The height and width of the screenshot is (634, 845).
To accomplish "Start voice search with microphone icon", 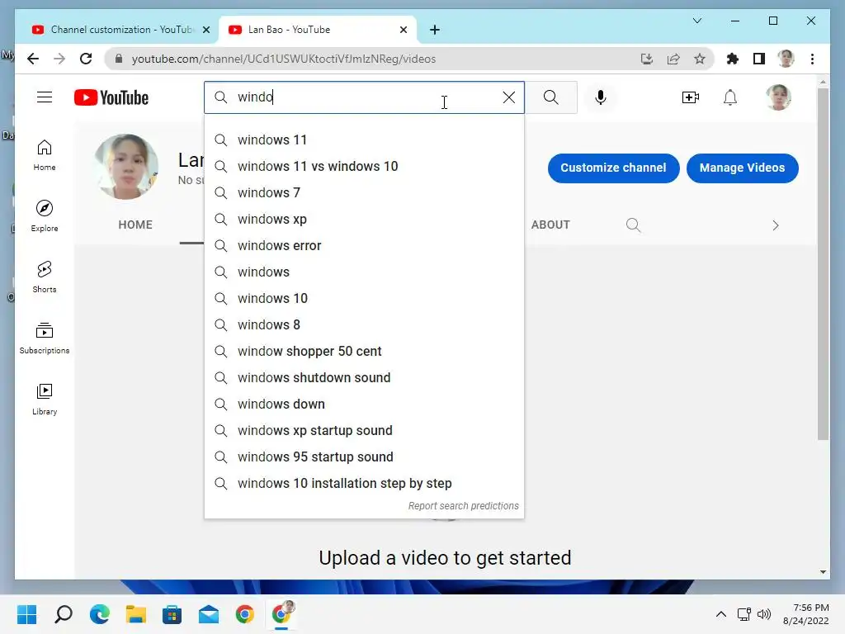I will tap(601, 97).
